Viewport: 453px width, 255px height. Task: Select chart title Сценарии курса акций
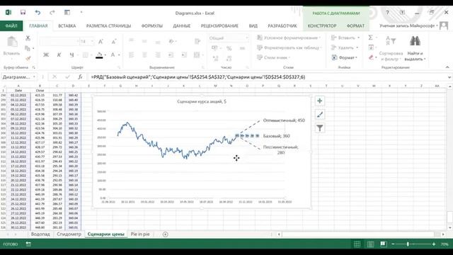pos(202,101)
